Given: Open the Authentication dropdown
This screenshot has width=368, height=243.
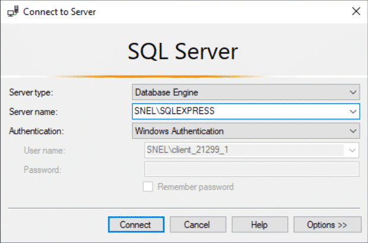Looking at the screenshot, I should 246,131.
